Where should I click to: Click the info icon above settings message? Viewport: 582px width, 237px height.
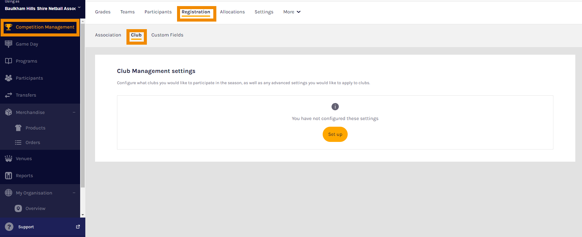pos(335,107)
